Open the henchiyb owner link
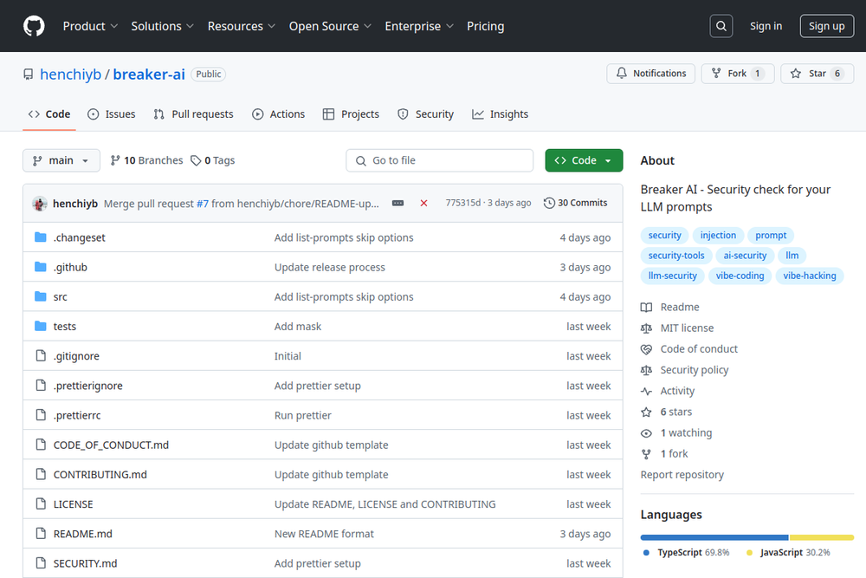Image resolution: width=866 pixels, height=578 pixels. click(x=71, y=74)
